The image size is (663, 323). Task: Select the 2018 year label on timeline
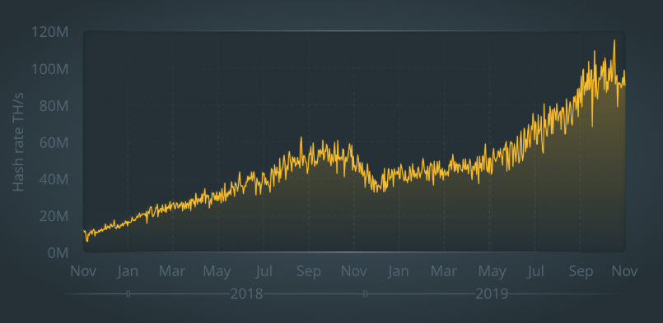(x=246, y=294)
